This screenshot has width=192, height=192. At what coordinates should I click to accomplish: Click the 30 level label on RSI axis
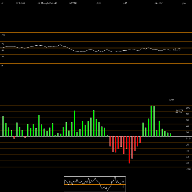click(x=3, y=56)
